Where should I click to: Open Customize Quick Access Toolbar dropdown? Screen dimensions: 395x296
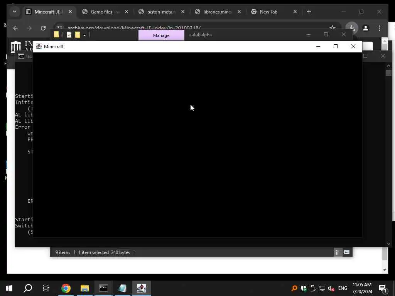pyautogui.click(x=84, y=35)
